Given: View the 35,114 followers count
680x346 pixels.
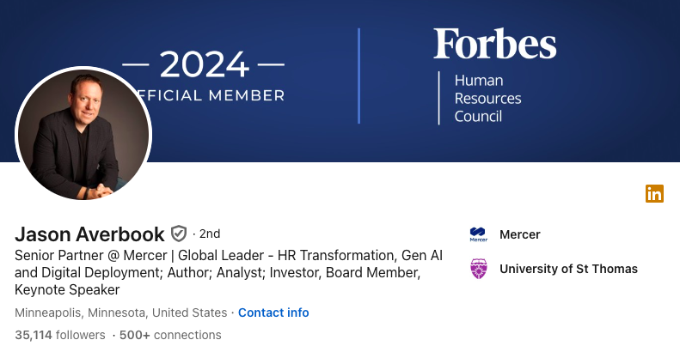Looking at the screenshot, I should [x=60, y=335].
